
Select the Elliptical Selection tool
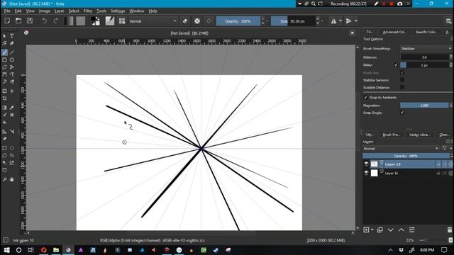coord(12,148)
